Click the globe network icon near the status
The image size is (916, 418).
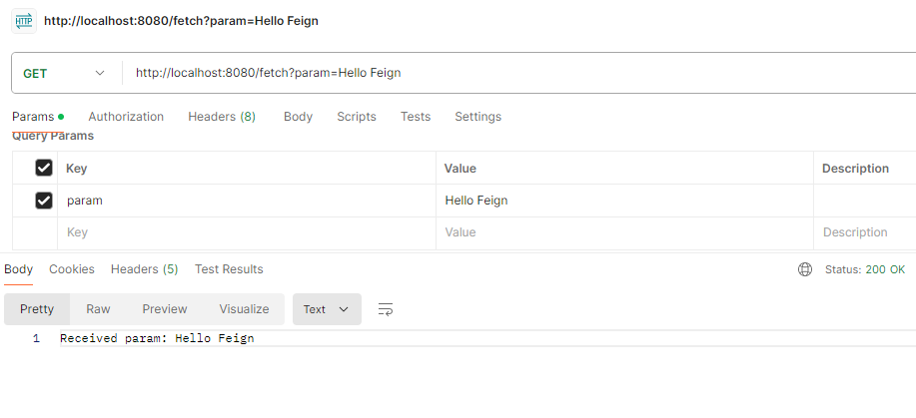pos(805,269)
